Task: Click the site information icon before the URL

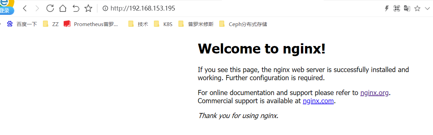Action: click(105, 8)
